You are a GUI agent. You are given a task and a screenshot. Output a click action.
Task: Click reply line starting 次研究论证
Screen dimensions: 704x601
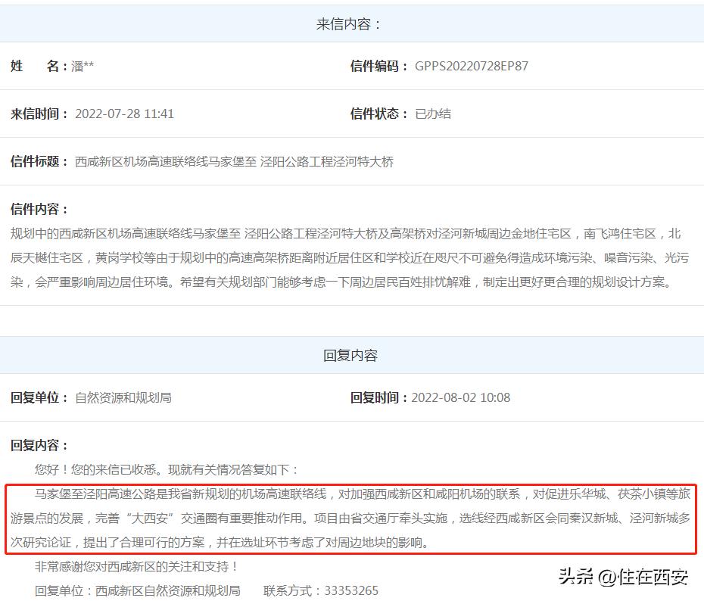pyautogui.click(x=220, y=542)
